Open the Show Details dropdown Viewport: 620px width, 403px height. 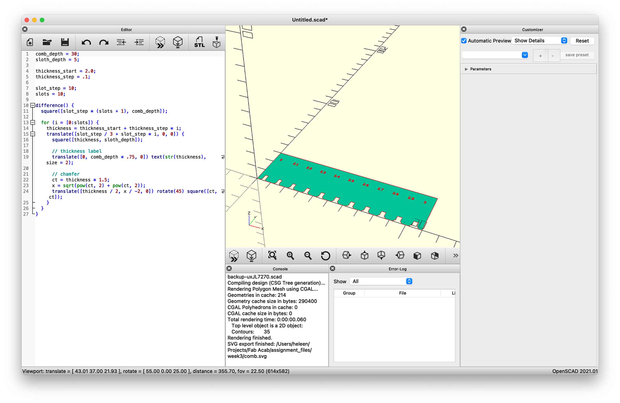pos(539,41)
